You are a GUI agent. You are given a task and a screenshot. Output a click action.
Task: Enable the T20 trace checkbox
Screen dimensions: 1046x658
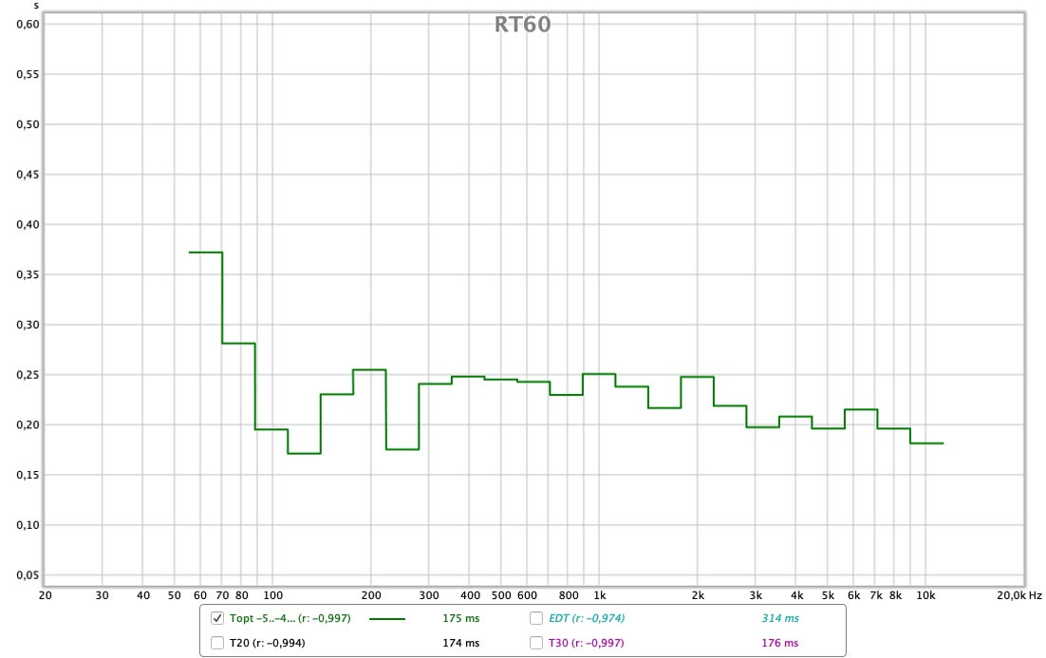pos(216,643)
